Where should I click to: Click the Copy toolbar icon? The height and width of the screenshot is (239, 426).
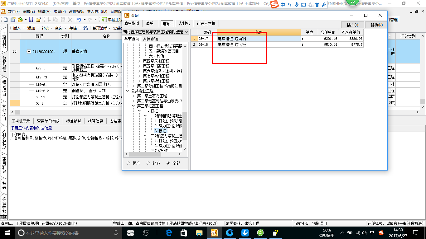(56, 20)
